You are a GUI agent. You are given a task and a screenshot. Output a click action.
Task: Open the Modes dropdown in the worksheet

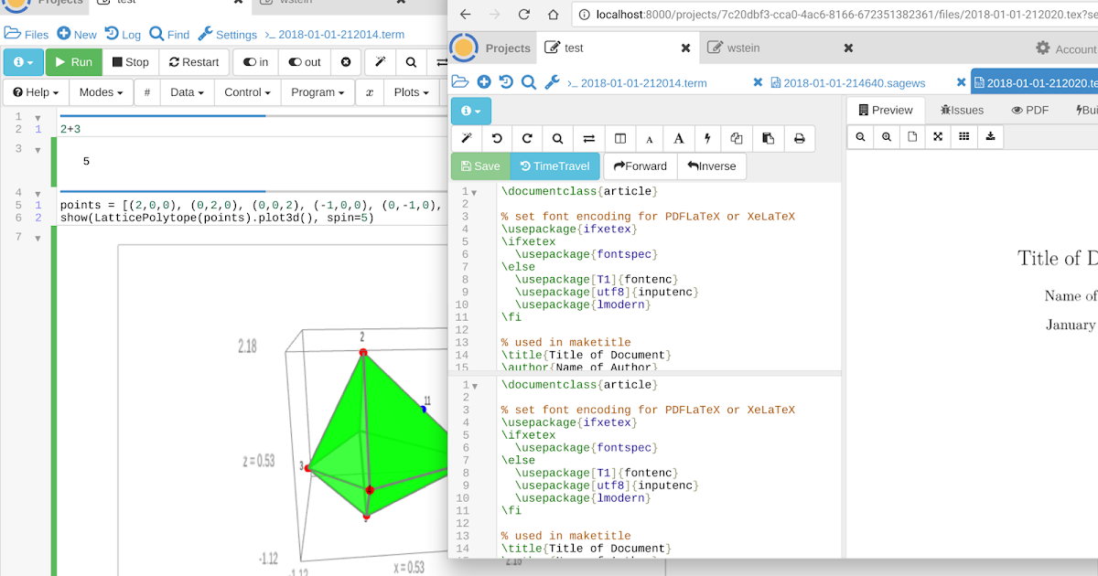pos(101,91)
